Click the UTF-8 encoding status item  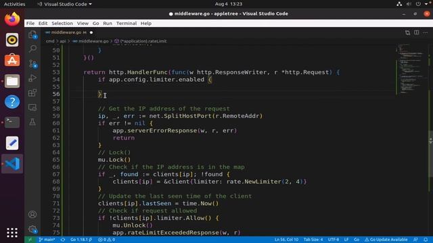(x=334, y=240)
